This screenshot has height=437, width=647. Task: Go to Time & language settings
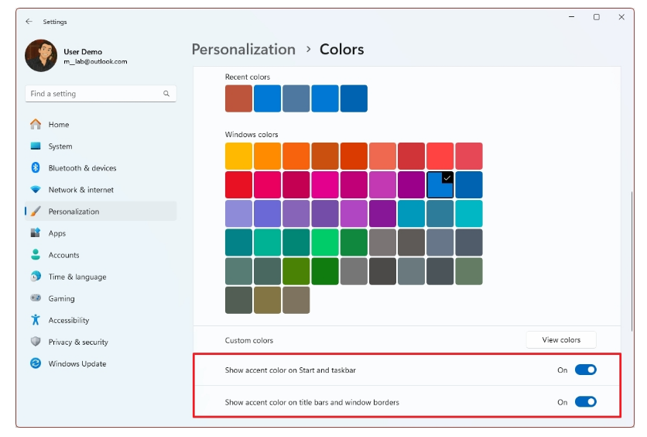coord(77,277)
